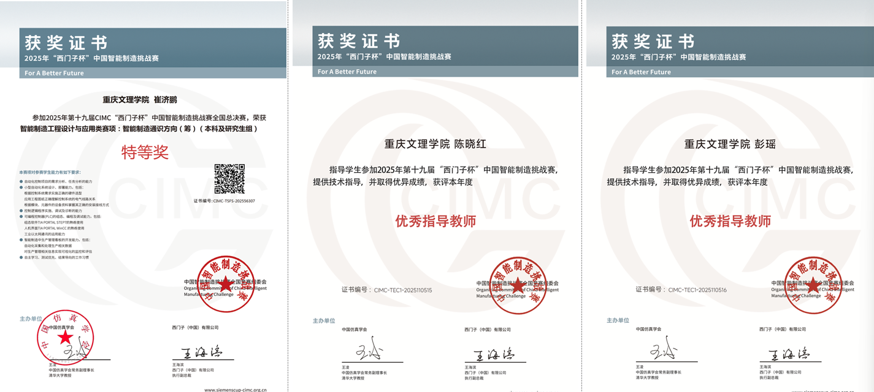Click the QR code on the left certificate
Image resolution: width=874 pixels, height=392 pixels.
(229, 179)
